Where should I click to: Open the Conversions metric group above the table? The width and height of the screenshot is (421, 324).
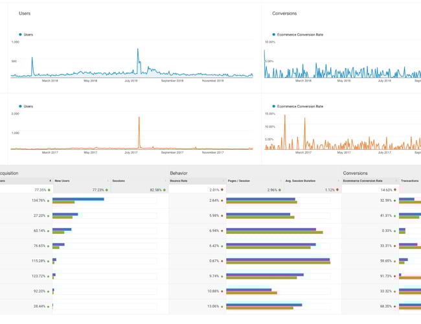click(x=356, y=173)
